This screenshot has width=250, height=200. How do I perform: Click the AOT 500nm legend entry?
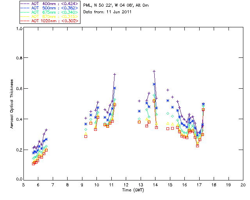[50, 8]
